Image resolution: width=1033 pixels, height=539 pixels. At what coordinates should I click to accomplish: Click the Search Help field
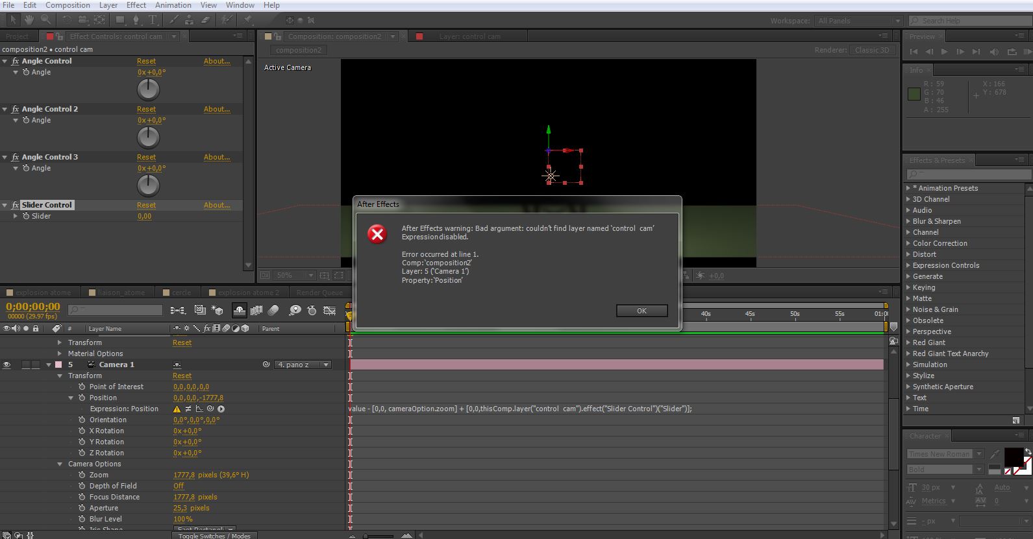click(969, 21)
